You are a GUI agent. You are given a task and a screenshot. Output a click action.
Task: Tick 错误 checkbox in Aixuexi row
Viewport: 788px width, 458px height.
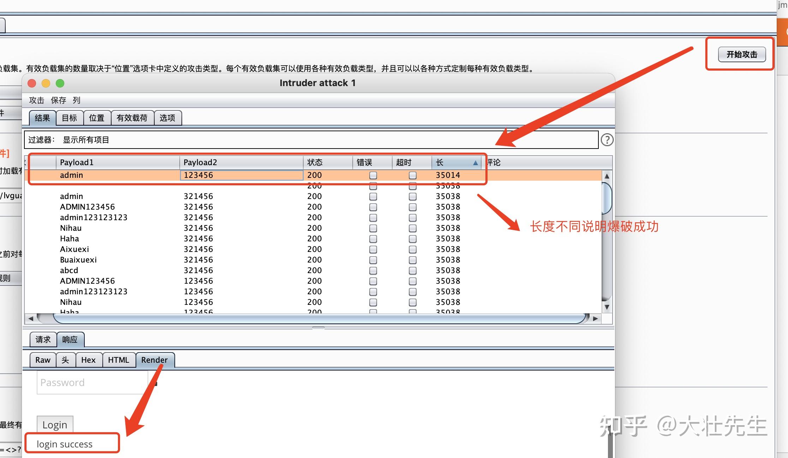pyautogui.click(x=373, y=249)
